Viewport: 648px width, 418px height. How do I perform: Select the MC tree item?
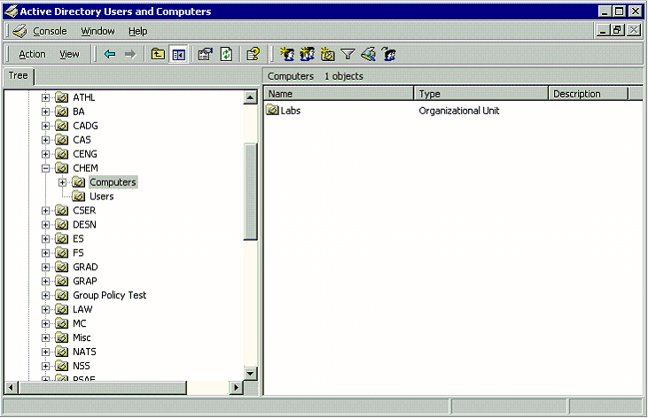coord(80,323)
